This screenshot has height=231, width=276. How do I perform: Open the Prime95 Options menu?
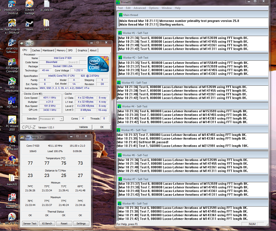(x=154, y=8)
